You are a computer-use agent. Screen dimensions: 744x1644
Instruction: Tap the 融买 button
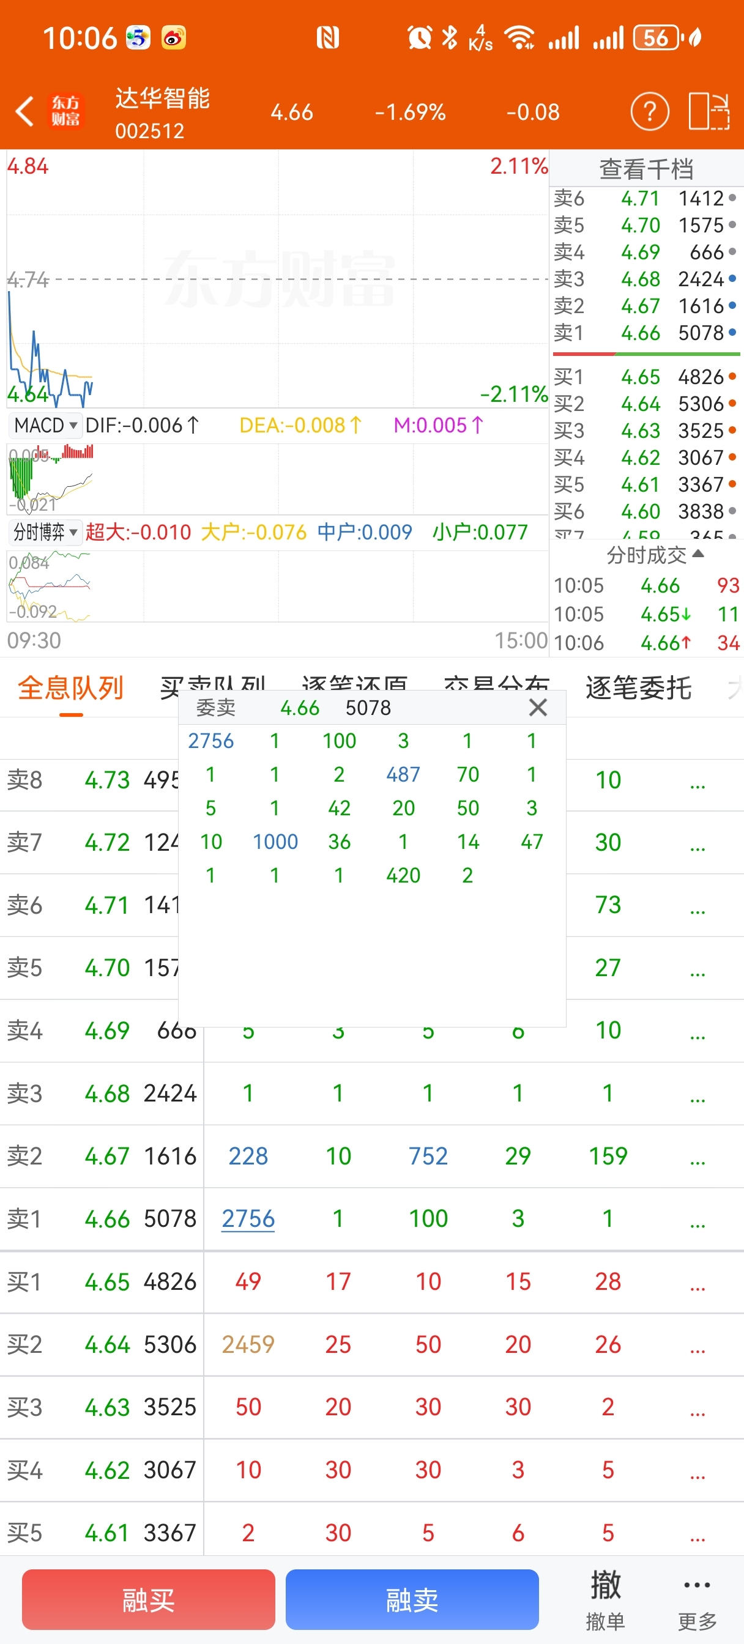(x=148, y=1599)
